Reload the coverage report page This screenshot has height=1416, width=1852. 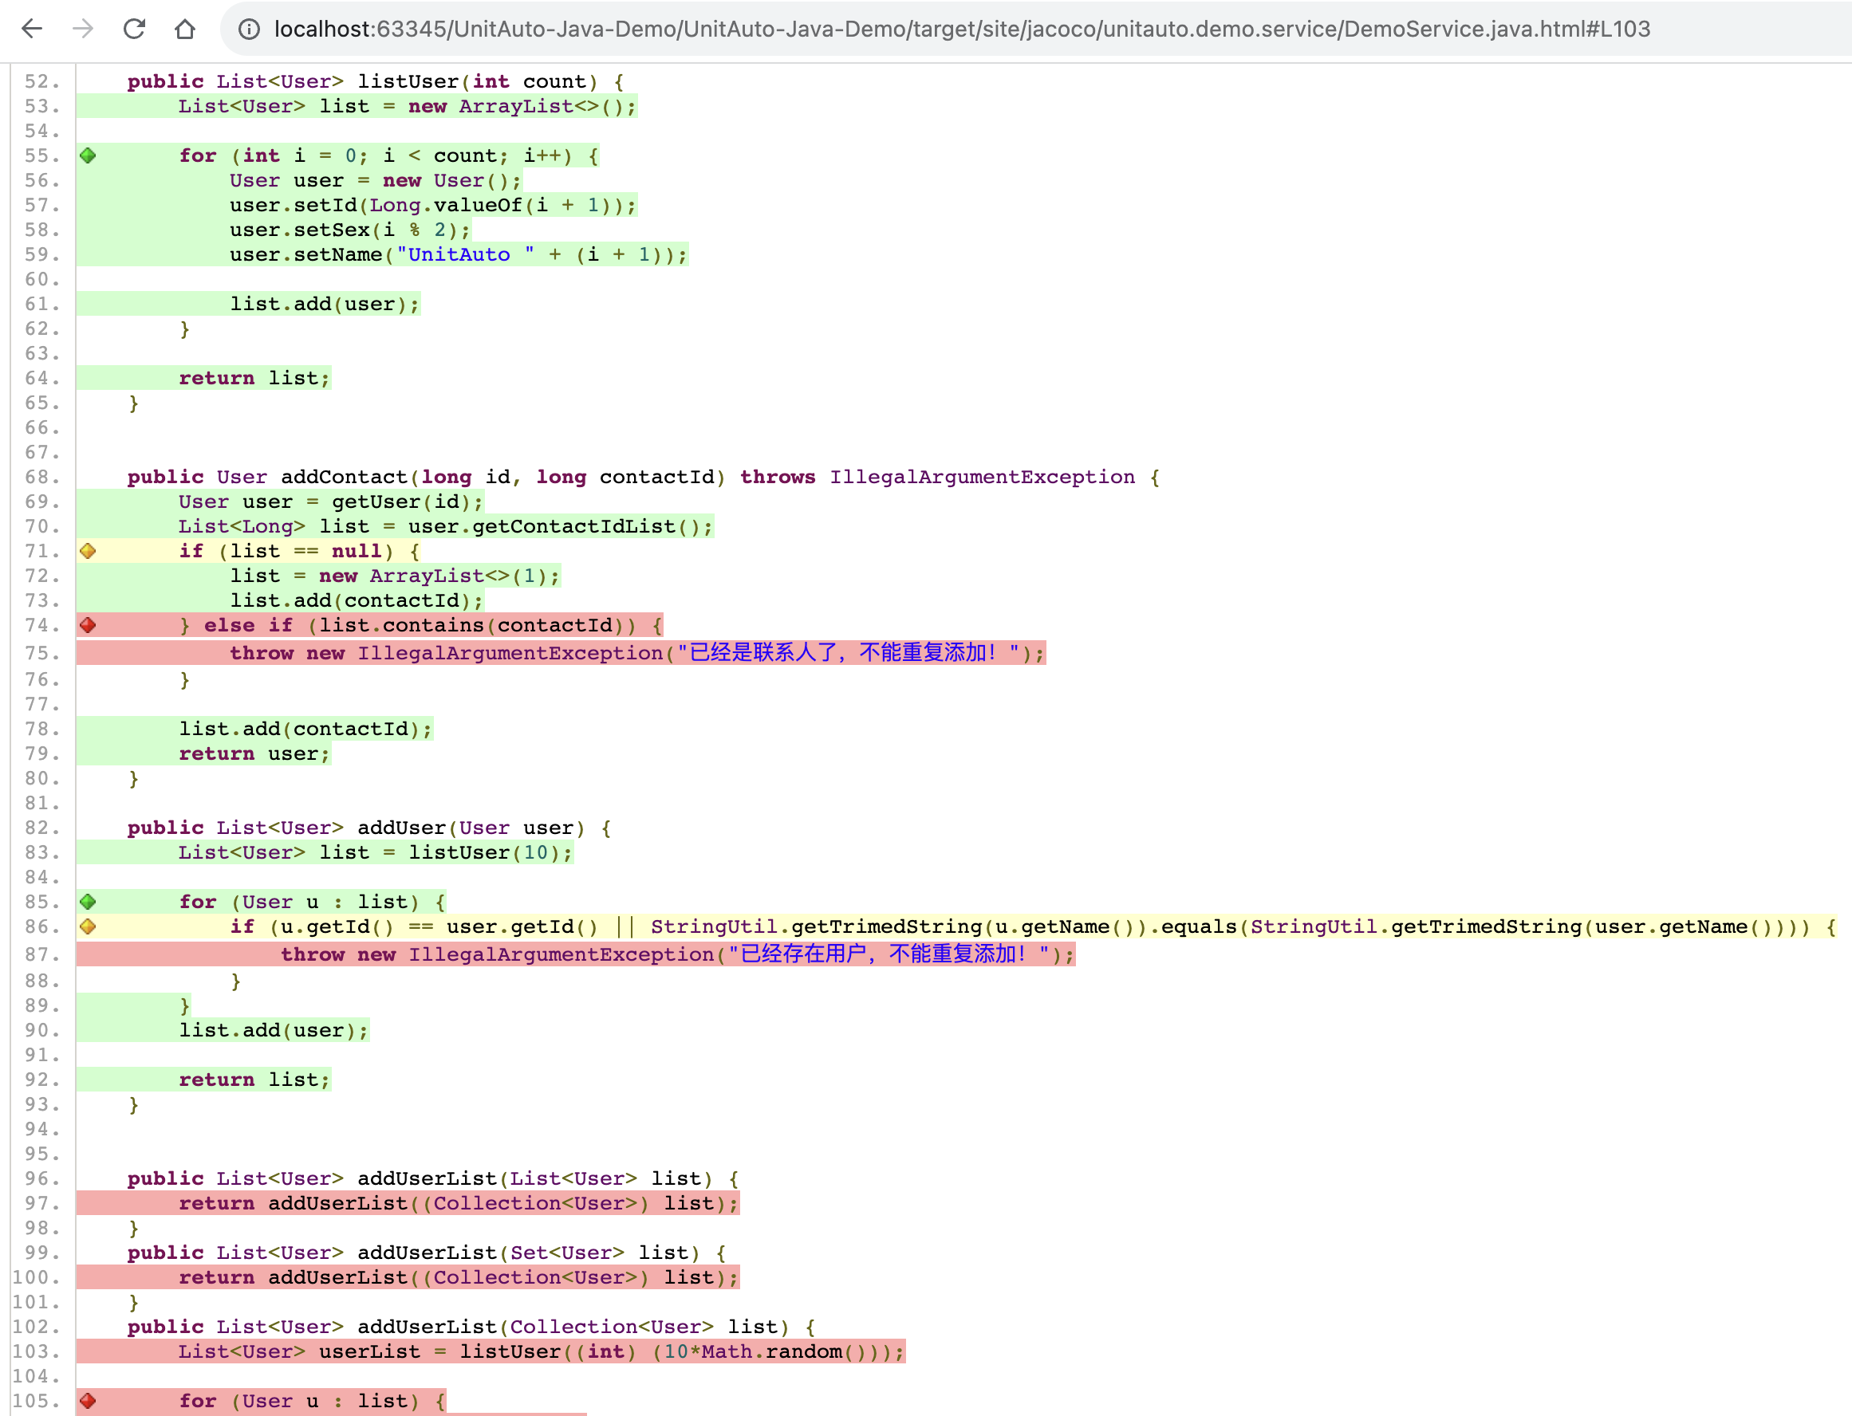[x=134, y=29]
